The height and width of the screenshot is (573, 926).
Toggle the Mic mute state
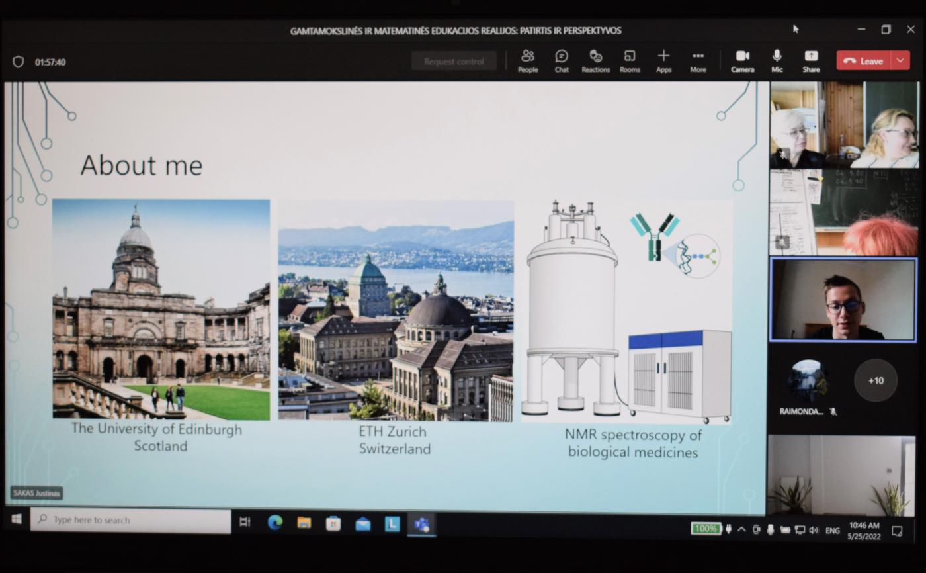tap(777, 61)
